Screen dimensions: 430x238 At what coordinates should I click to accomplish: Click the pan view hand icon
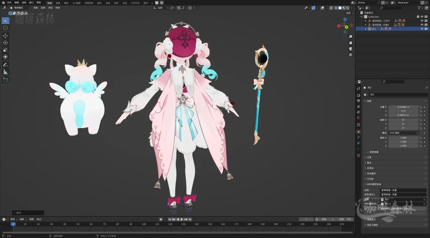click(351, 42)
